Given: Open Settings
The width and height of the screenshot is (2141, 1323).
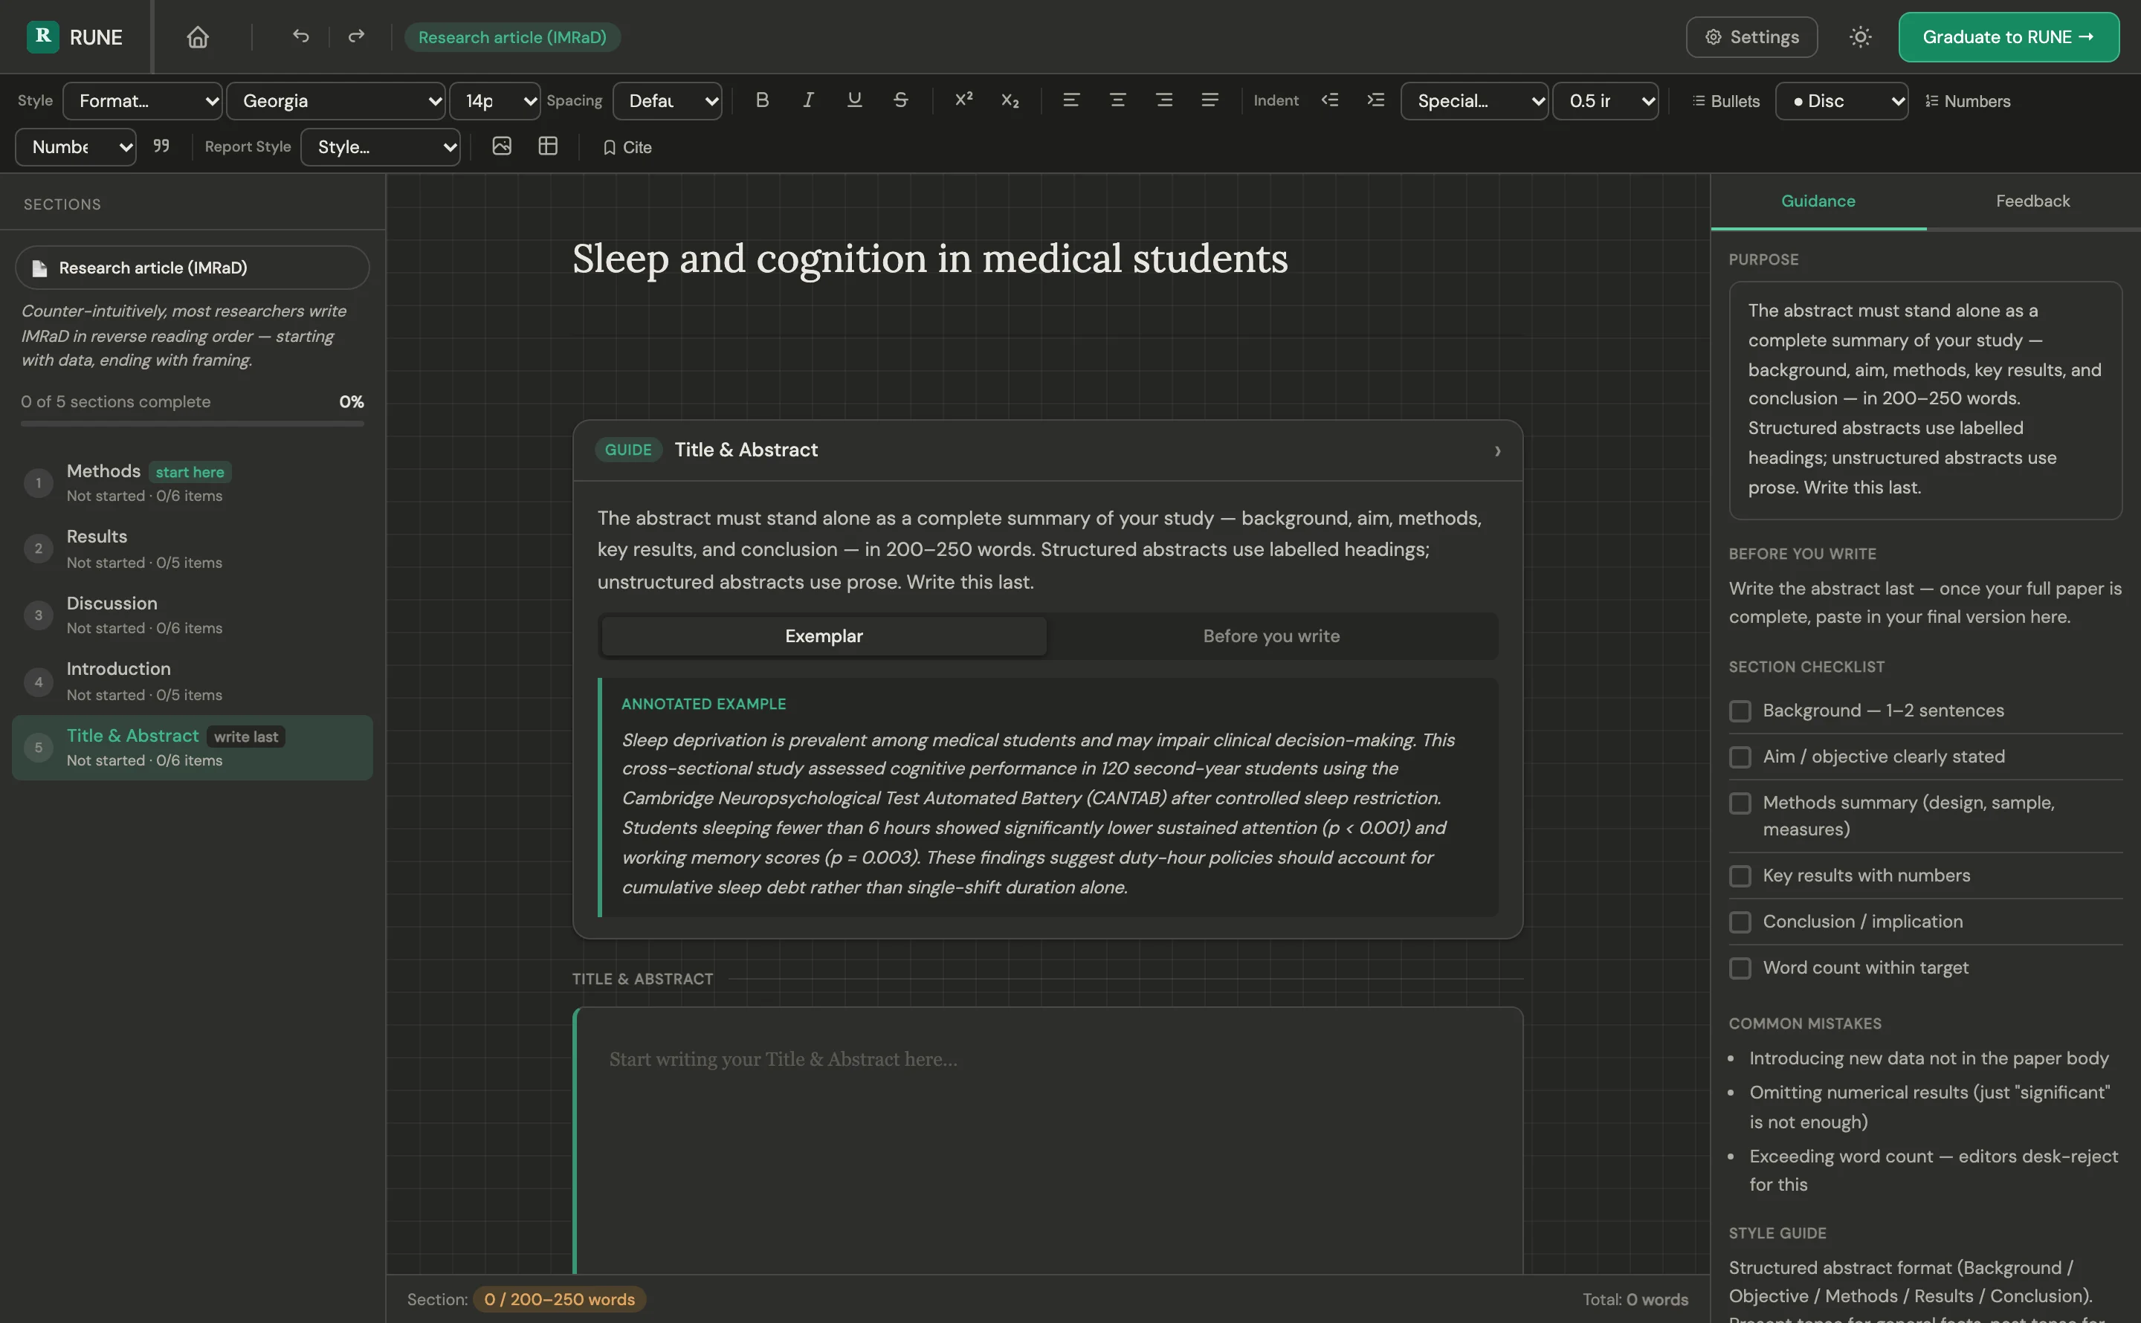Looking at the screenshot, I should point(1751,36).
